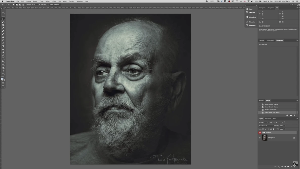Open the Opacity value dropdown arrow
The image size is (300, 169).
284,126
